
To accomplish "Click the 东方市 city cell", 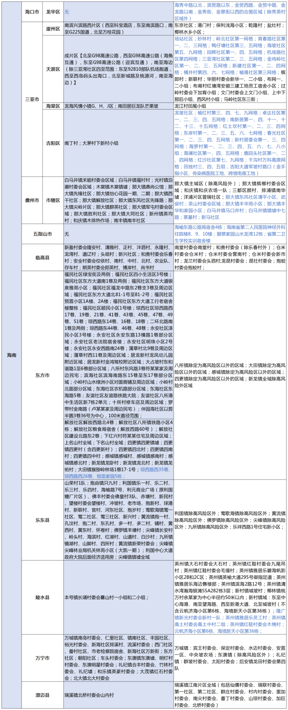I will pos(43,375).
